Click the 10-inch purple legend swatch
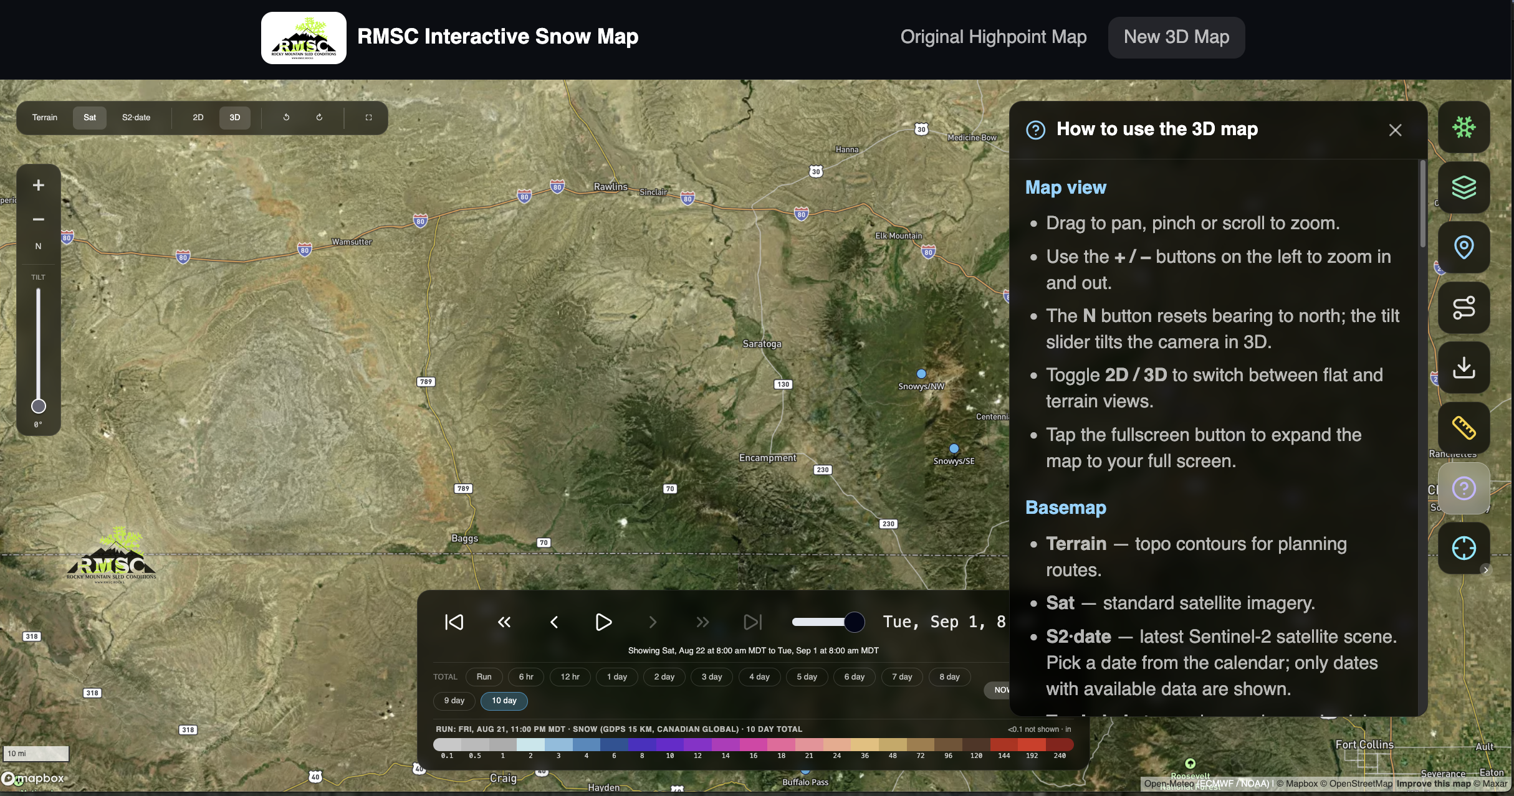 click(x=669, y=744)
